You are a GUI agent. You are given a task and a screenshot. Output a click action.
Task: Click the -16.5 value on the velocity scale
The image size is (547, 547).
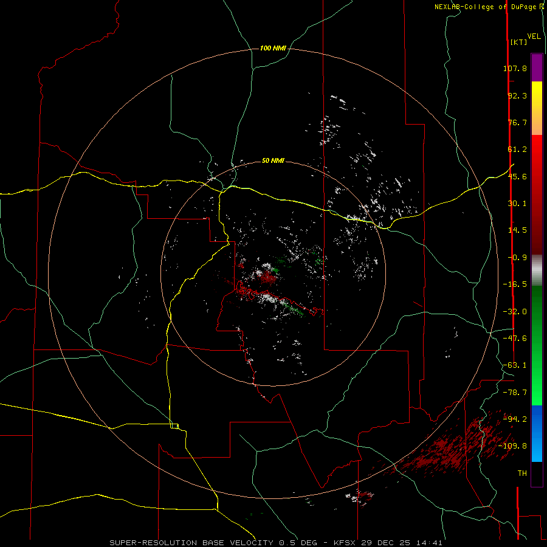(x=515, y=284)
